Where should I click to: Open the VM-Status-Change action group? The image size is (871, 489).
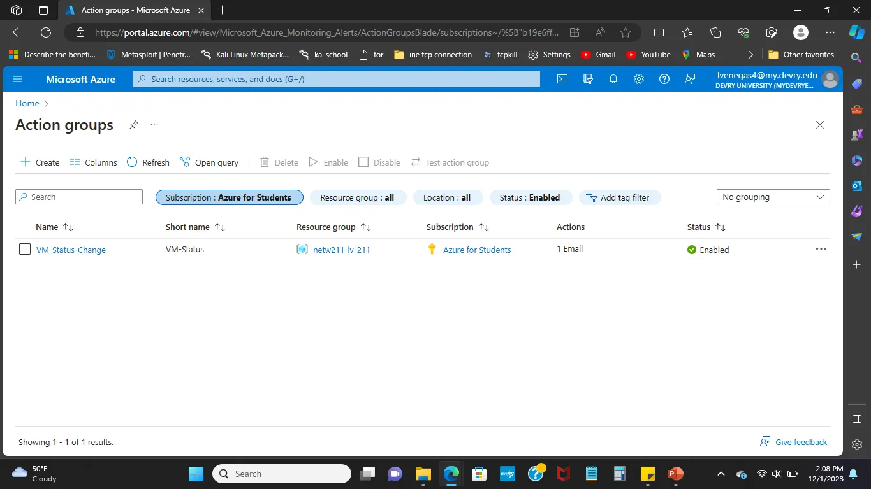71,250
